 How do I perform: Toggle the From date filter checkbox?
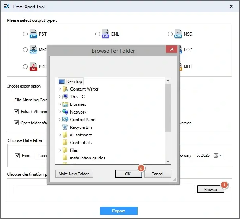(17, 155)
